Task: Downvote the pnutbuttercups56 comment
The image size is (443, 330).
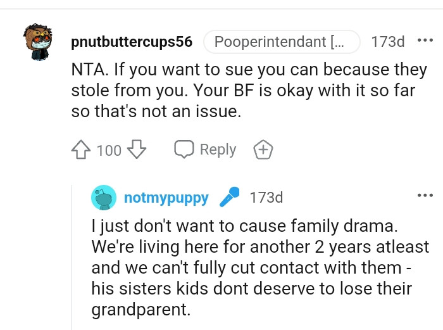Action: click(137, 150)
